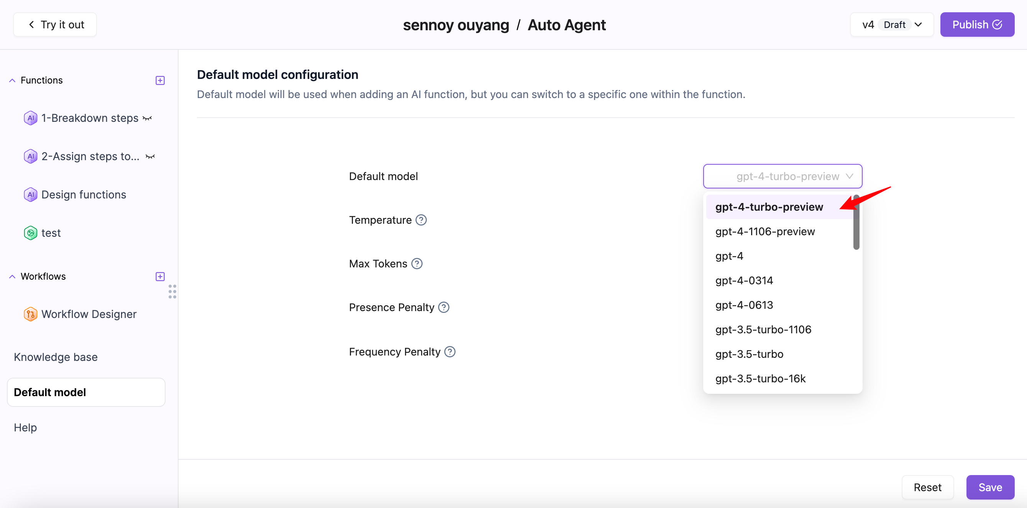Choose gpt-4-0314 in the dropdown
This screenshot has width=1027, height=508.
[779, 280]
